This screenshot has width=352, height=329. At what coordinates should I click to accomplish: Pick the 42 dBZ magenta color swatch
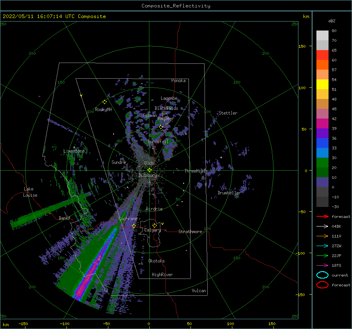[x=322, y=124]
